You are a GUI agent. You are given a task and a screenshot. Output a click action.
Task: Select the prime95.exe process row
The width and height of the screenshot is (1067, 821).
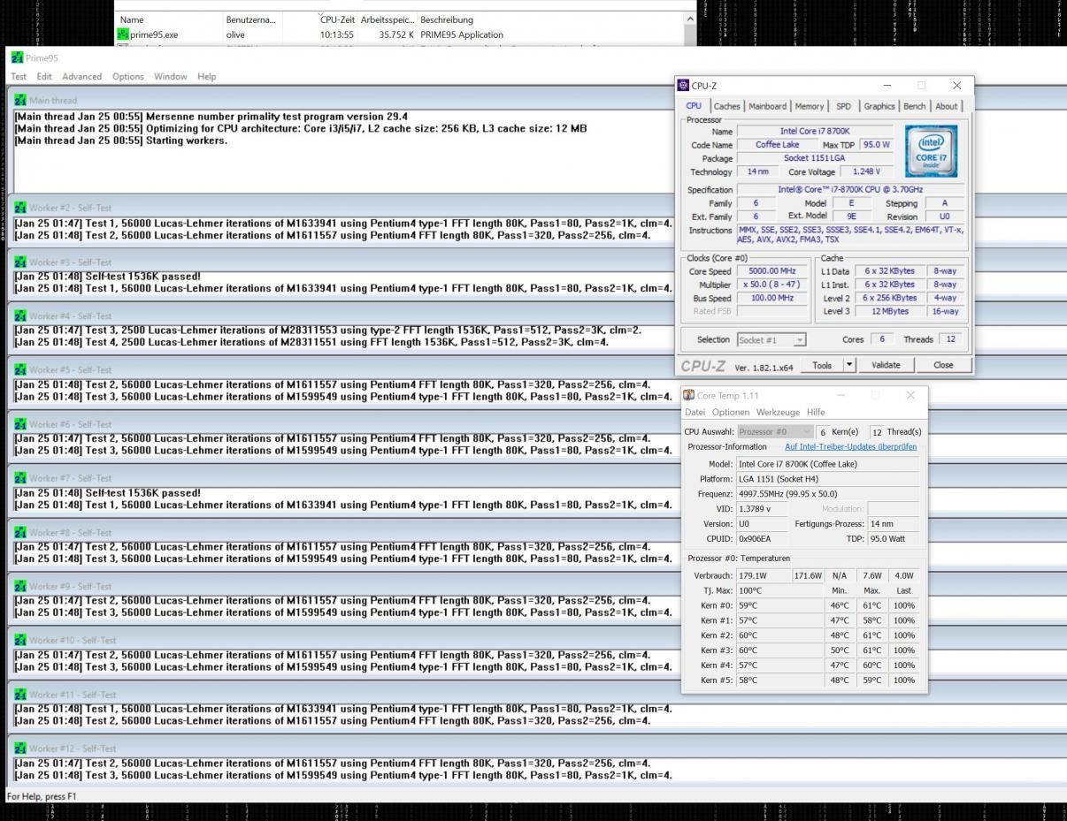pyautogui.click(x=400, y=34)
